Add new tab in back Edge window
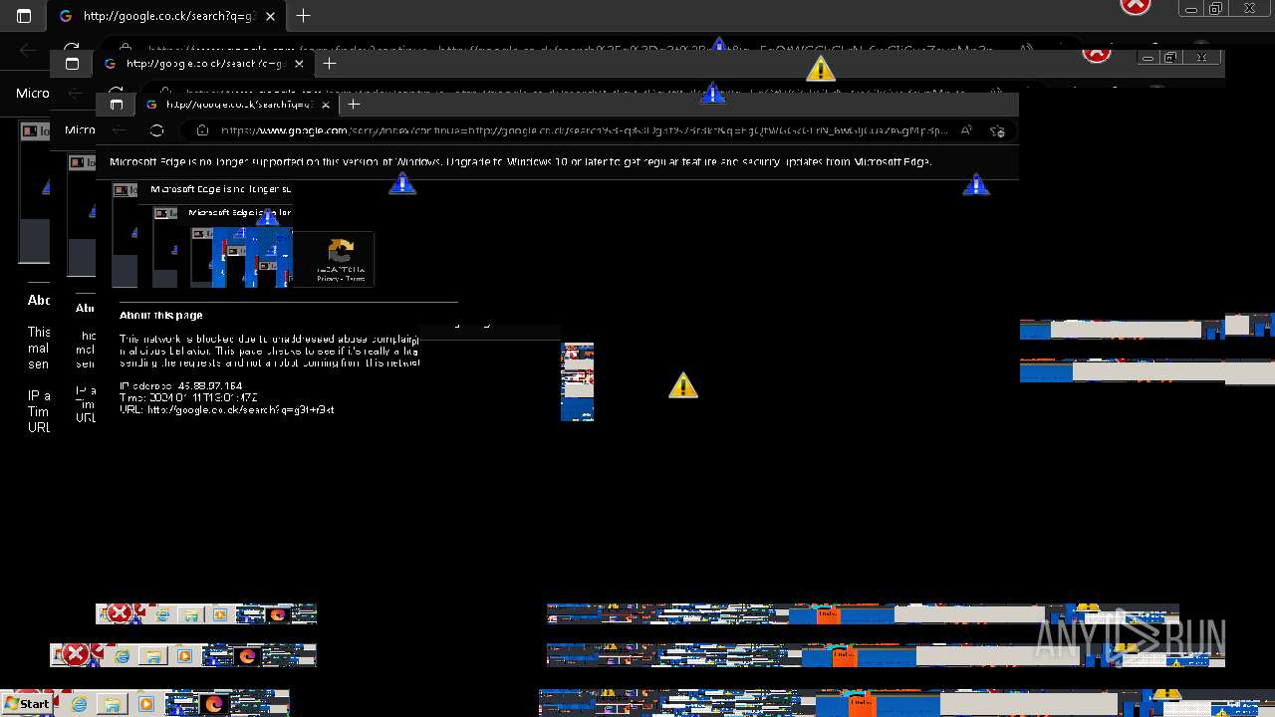Viewport: 1275px width, 717px height. (303, 16)
